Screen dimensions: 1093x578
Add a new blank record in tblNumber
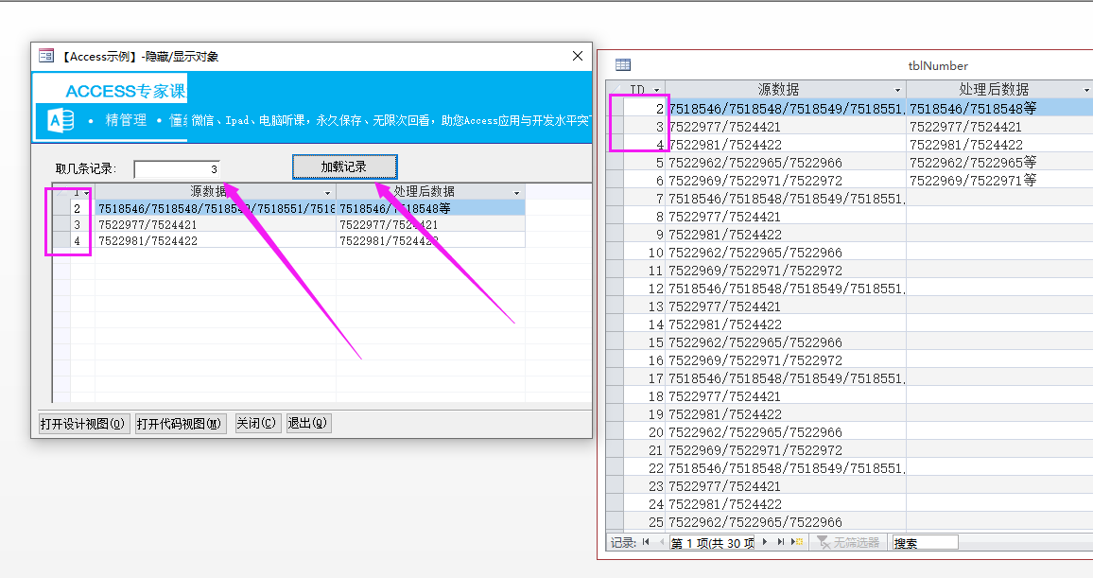pyautogui.click(x=797, y=542)
